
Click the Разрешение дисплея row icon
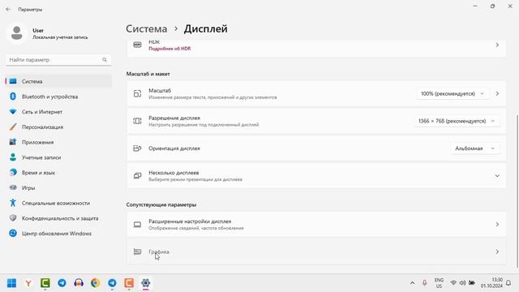coord(137,121)
